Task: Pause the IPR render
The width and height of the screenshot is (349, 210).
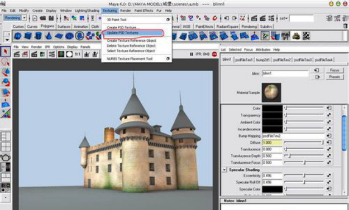Action: [x=191, y=54]
